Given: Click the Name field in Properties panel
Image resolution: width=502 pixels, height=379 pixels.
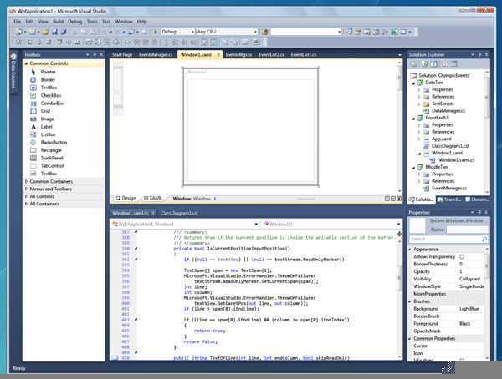Looking at the screenshot, I should coord(467,230).
